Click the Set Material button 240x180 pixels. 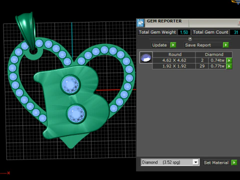pyautogui.click(x=216, y=162)
